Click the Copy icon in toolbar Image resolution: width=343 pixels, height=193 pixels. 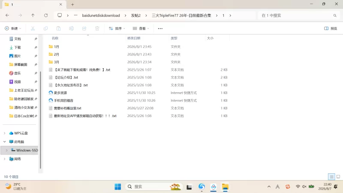tap(45, 28)
